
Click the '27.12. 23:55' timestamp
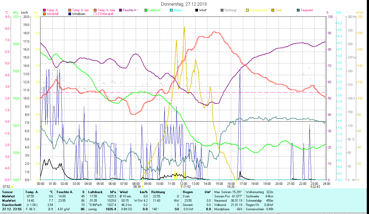point(12,209)
